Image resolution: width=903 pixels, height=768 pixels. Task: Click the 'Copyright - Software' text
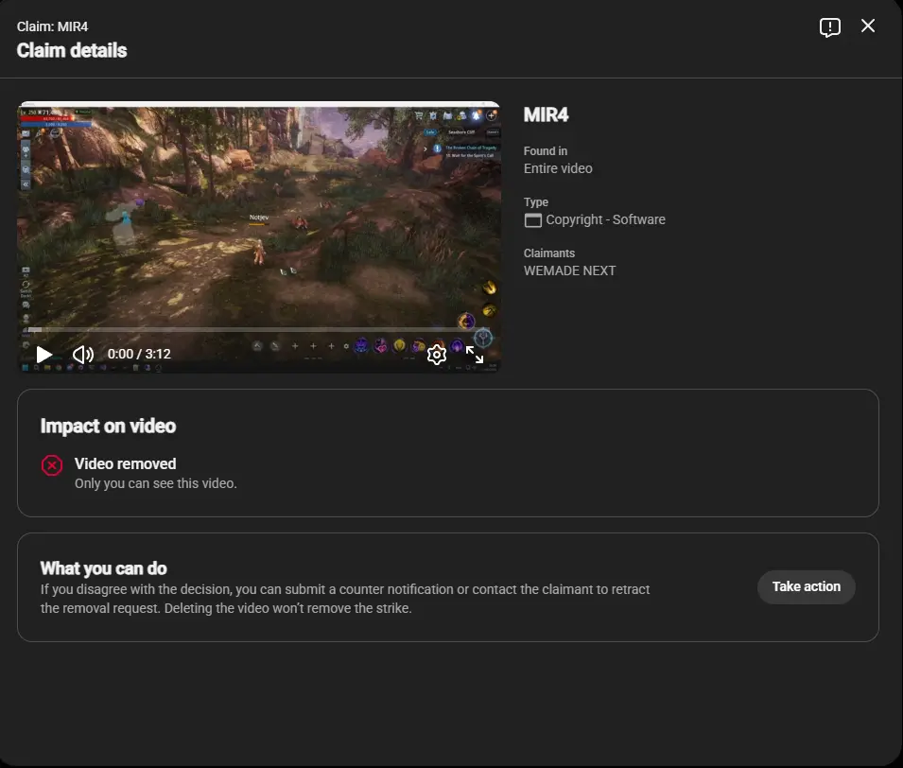pyautogui.click(x=605, y=219)
